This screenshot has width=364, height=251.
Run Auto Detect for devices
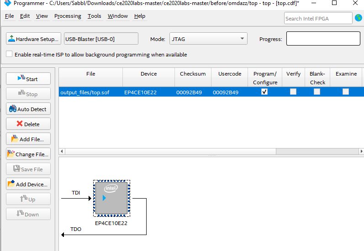[28, 109]
